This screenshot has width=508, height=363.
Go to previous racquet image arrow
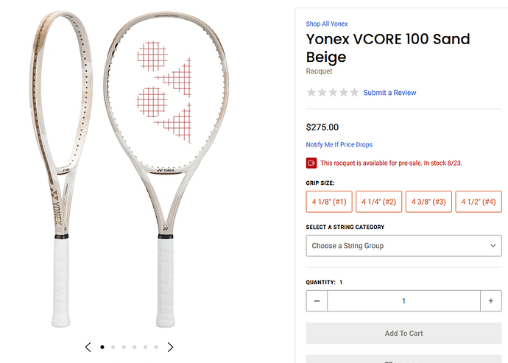click(88, 347)
